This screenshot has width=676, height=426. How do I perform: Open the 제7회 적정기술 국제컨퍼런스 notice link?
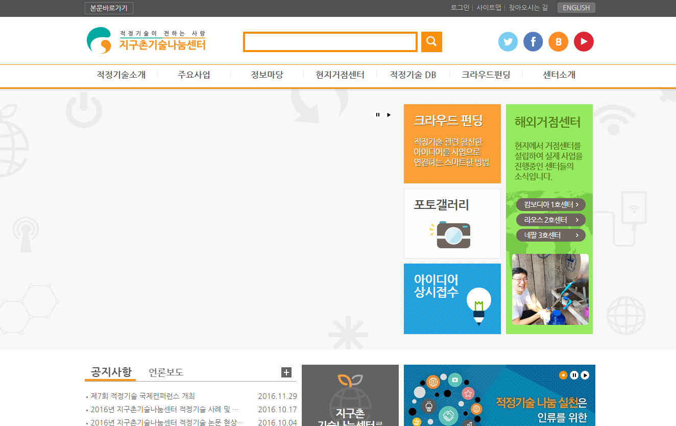click(143, 396)
